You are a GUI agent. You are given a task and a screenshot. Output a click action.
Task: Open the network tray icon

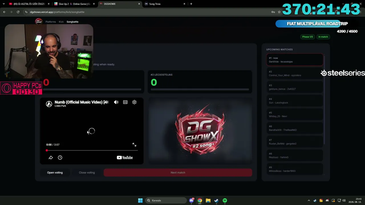click(x=339, y=200)
